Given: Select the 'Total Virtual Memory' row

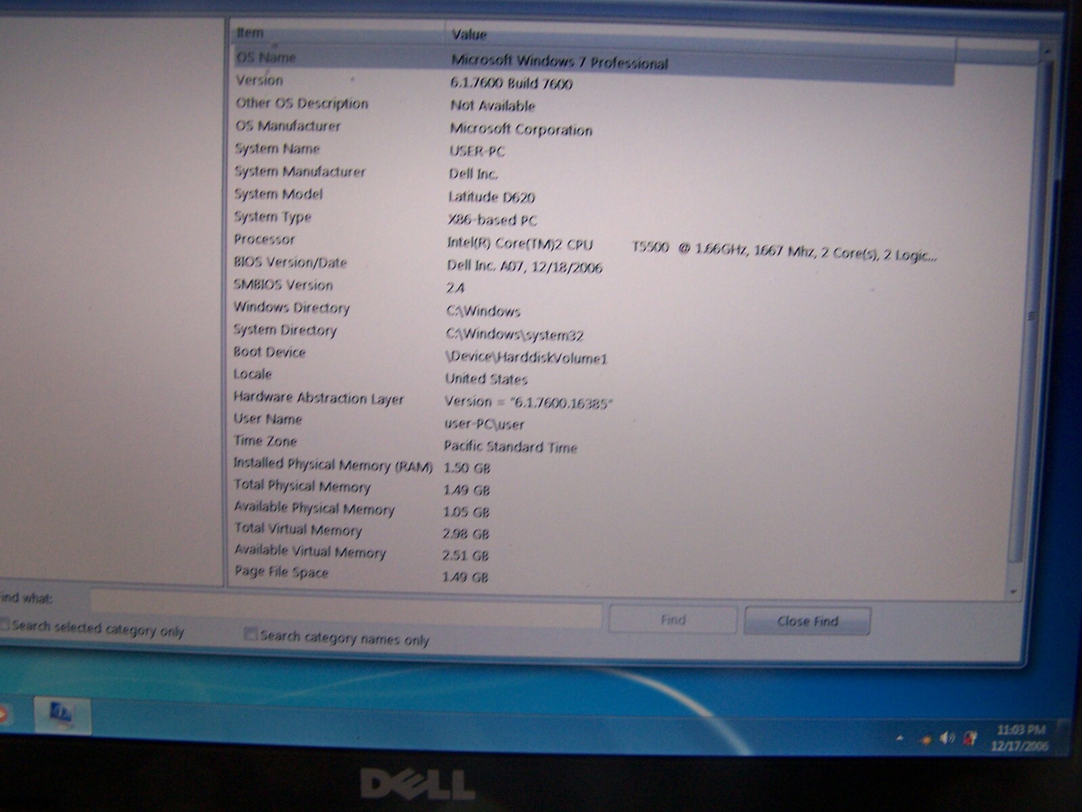Looking at the screenshot, I should 298,530.
